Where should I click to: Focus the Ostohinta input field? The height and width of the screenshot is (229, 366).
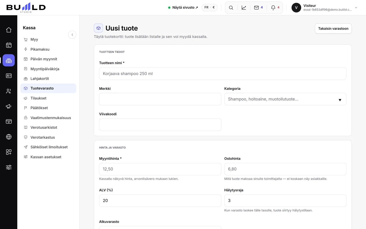pos(285,169)
